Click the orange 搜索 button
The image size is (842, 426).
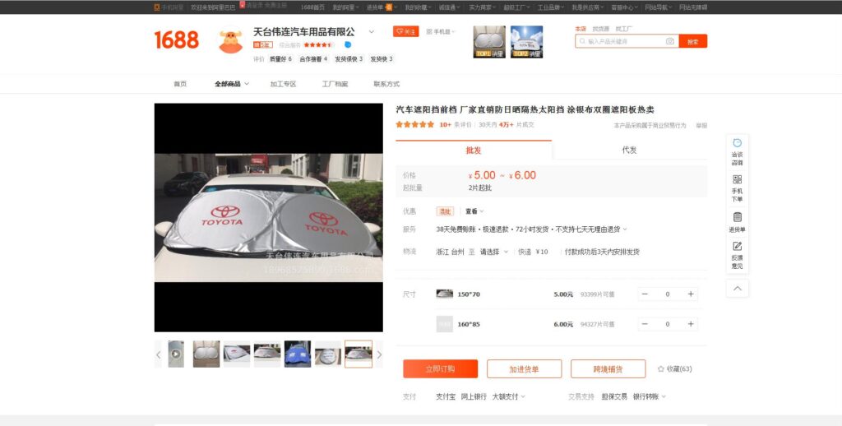click(x=692, y=41)
